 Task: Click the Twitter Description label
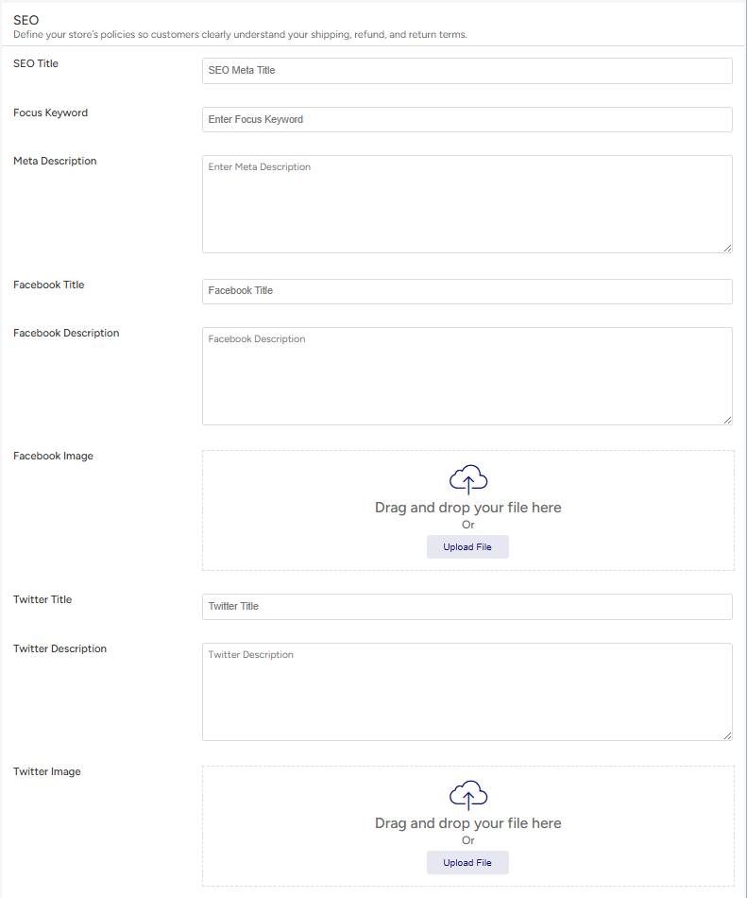60,648
